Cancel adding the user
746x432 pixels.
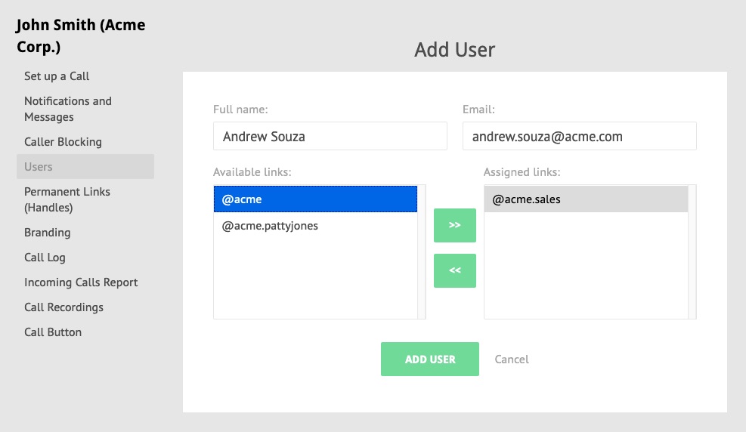coord(512,359)
